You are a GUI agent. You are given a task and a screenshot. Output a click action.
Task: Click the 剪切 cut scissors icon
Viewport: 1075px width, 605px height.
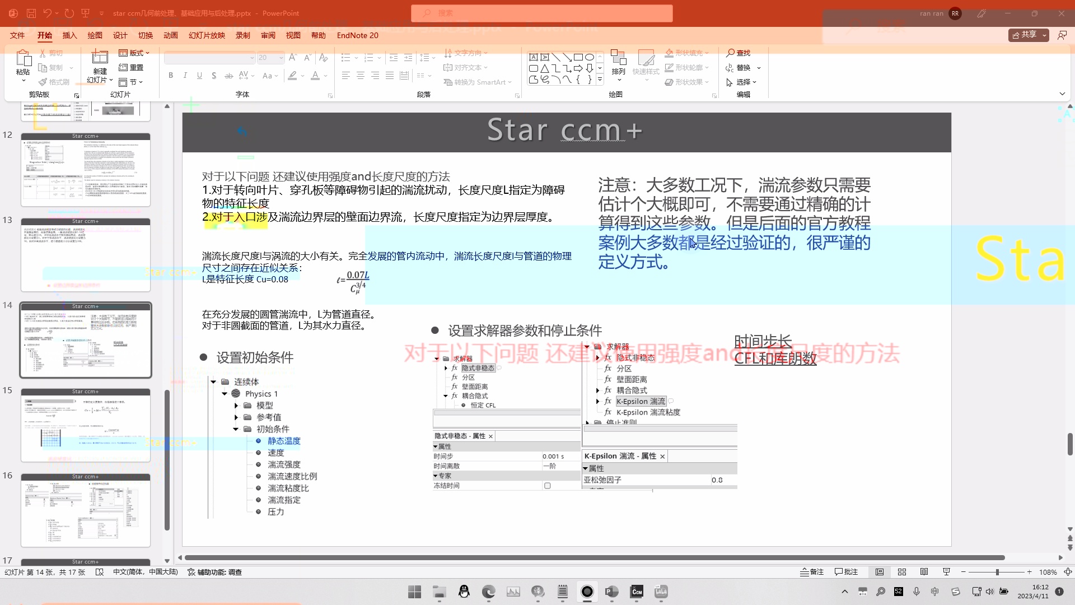pos(43,53)
